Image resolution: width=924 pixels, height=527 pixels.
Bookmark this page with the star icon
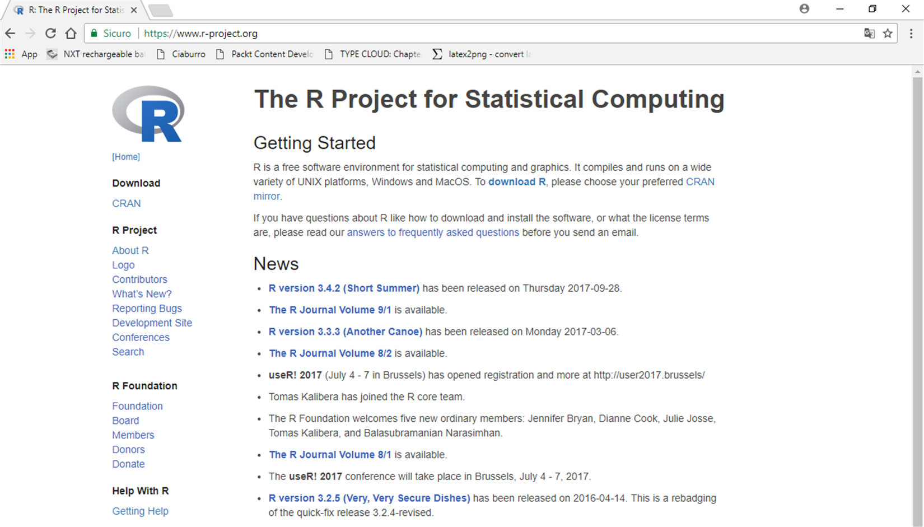point(888,34)
